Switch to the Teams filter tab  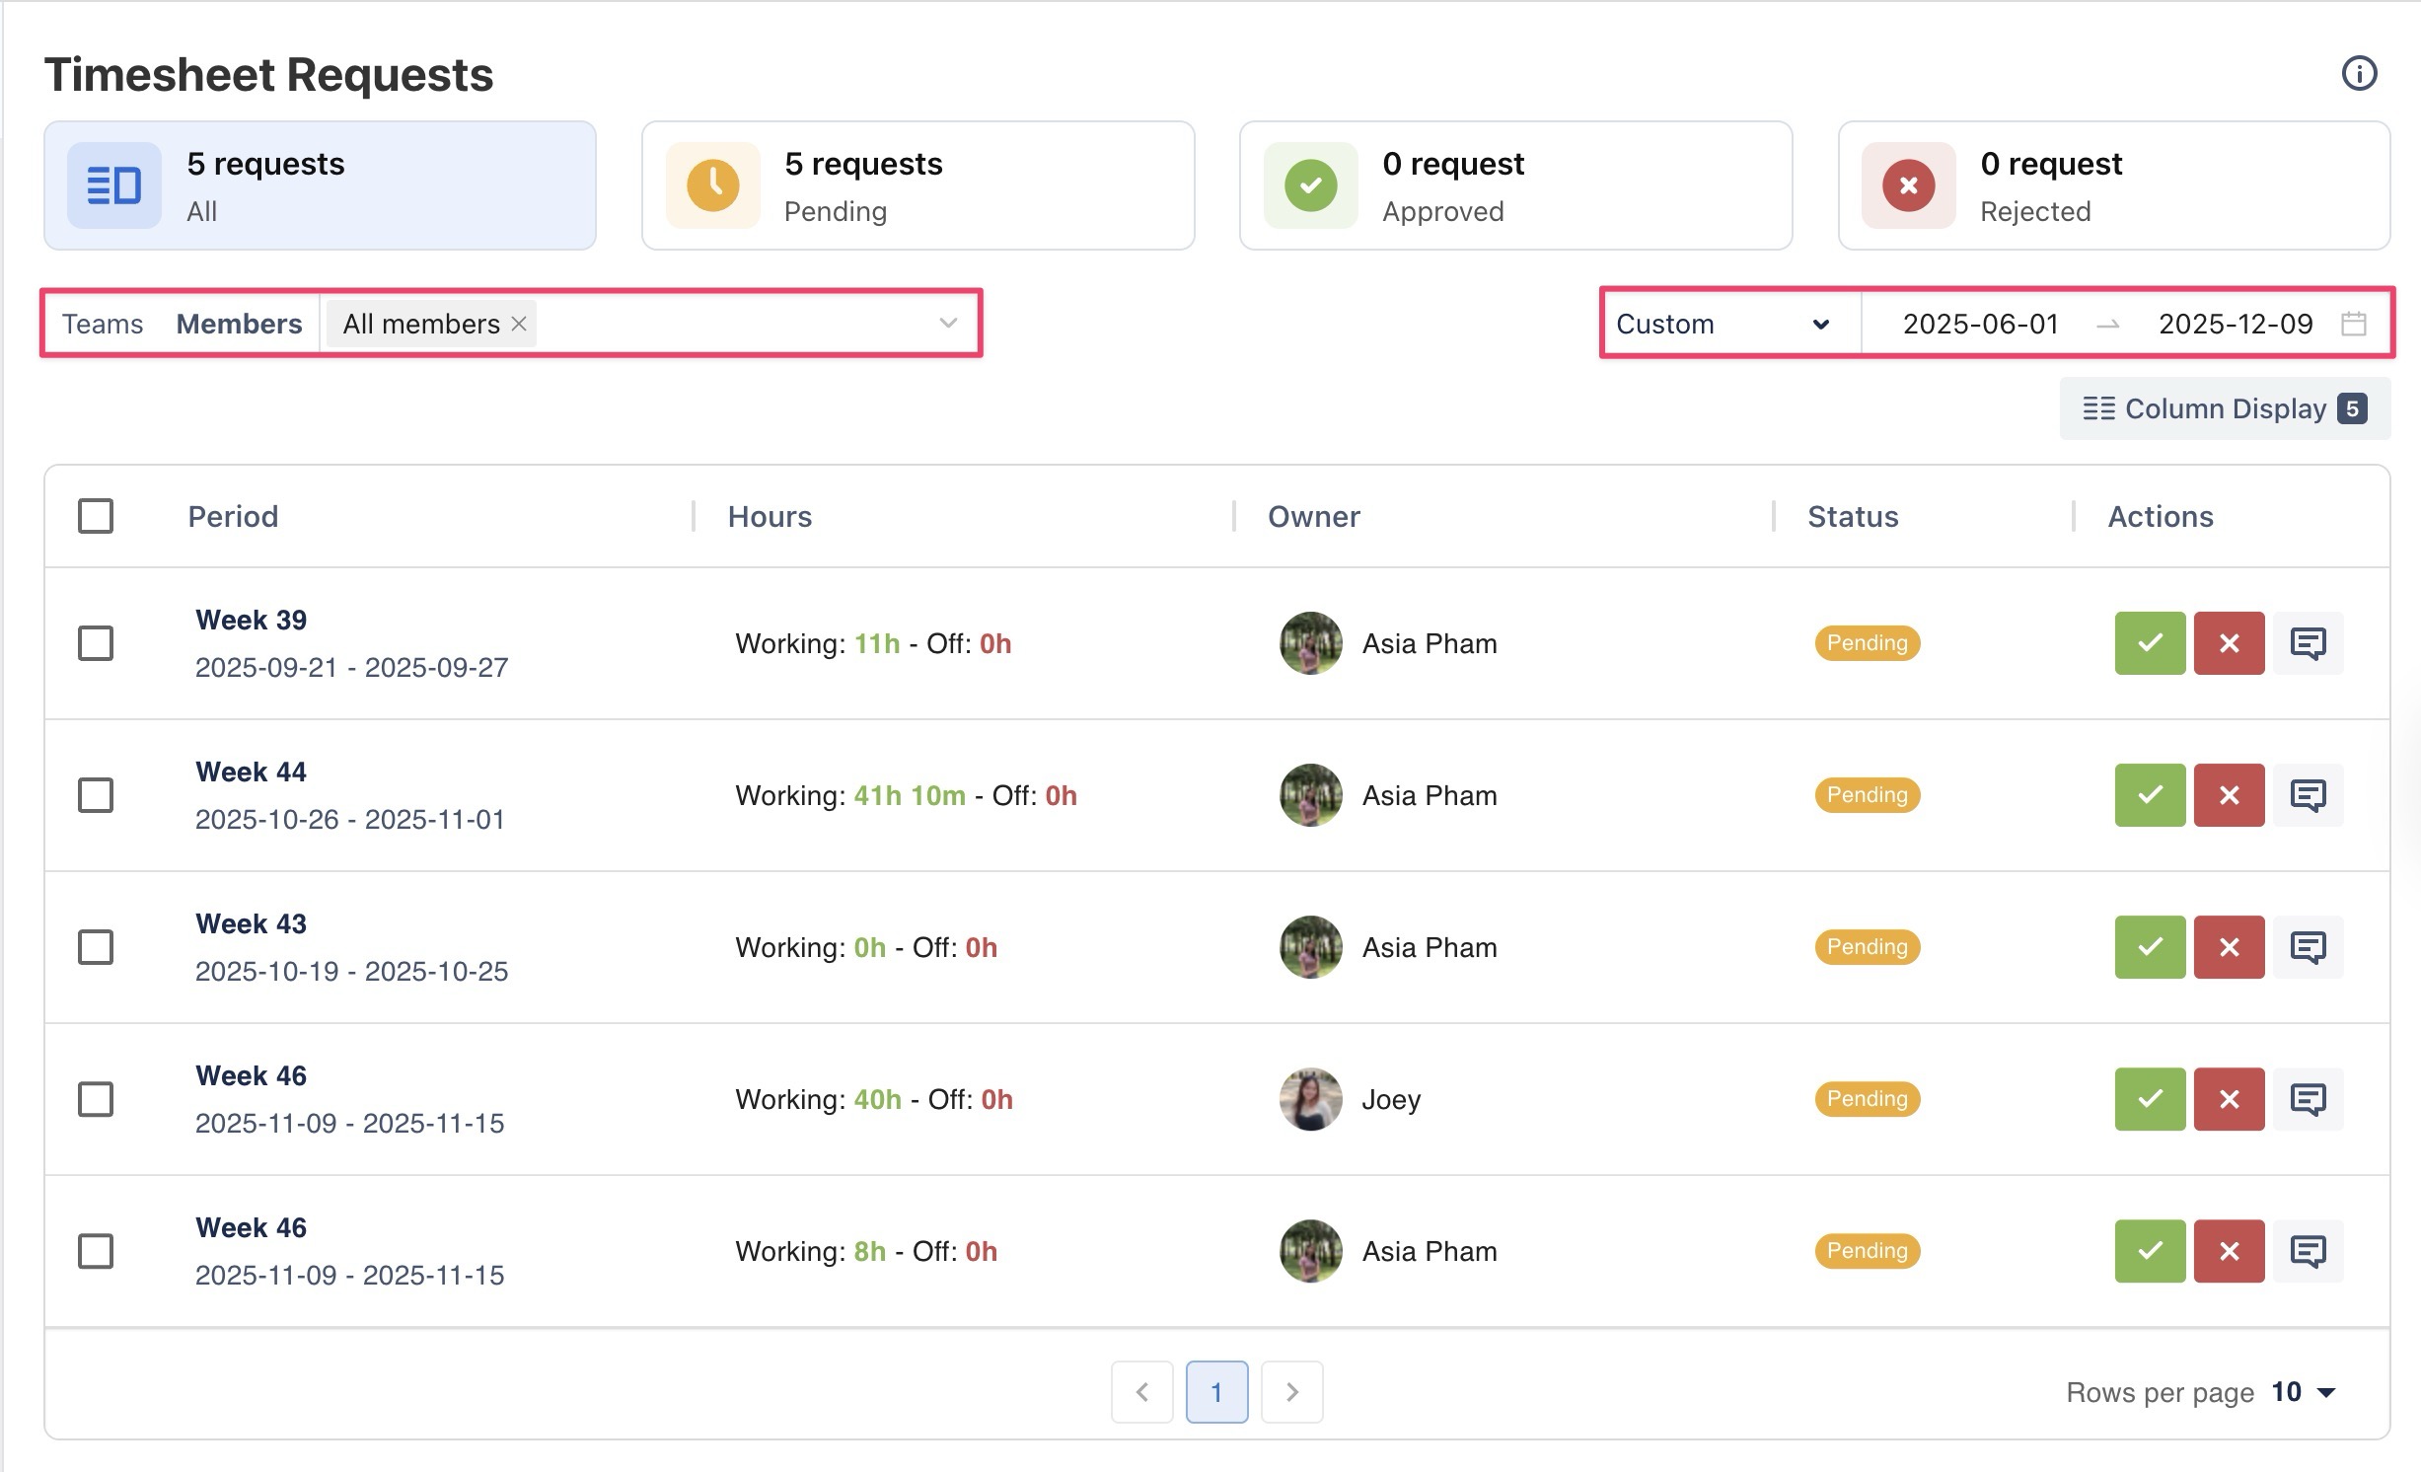coord(103,324)
